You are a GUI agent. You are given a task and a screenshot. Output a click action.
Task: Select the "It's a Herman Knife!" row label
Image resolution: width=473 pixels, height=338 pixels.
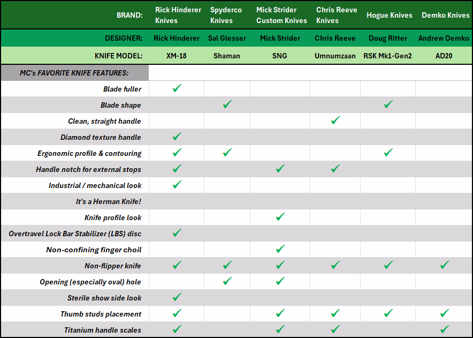[x=108, y=201]
